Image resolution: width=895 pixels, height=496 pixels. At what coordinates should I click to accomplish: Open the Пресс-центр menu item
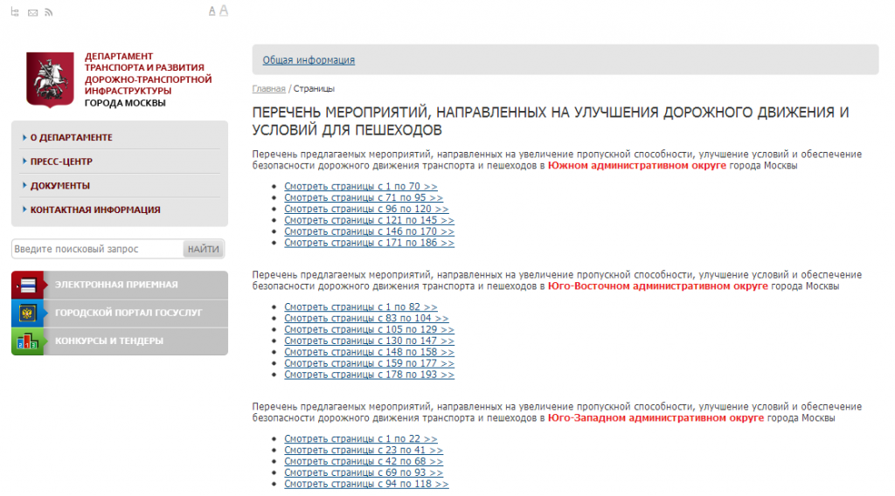click(x=61, y=162)
